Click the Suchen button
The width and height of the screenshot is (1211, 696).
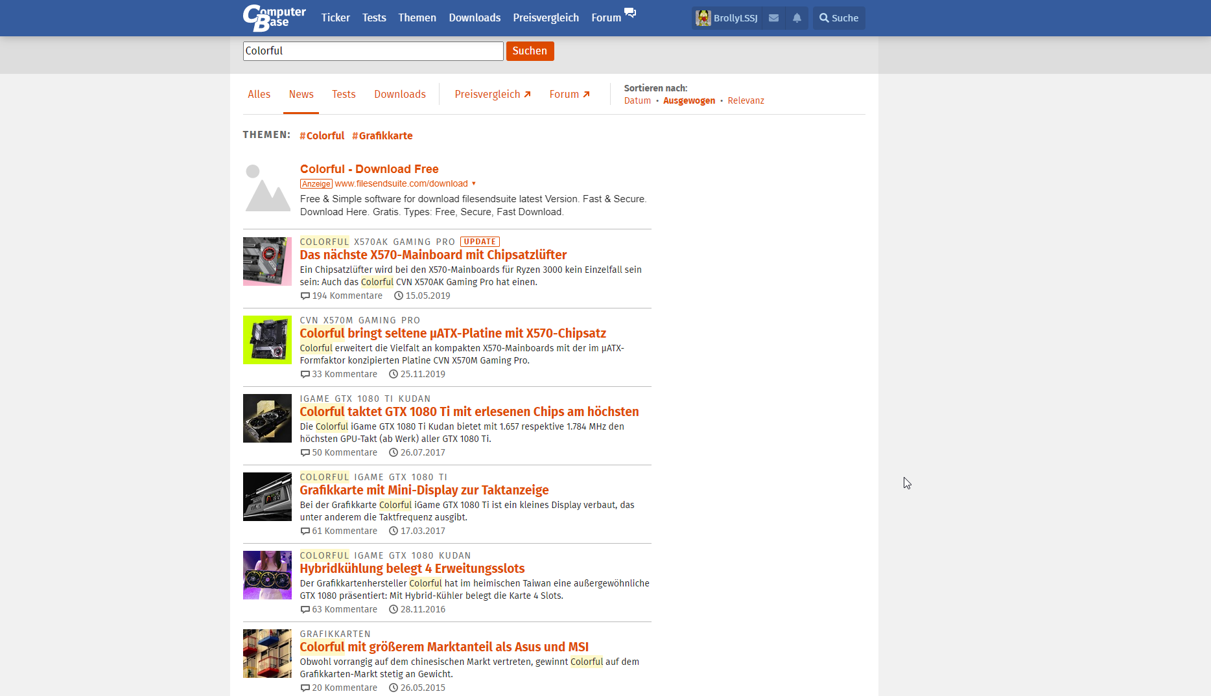pyautogui.click(x=530, y=51)
